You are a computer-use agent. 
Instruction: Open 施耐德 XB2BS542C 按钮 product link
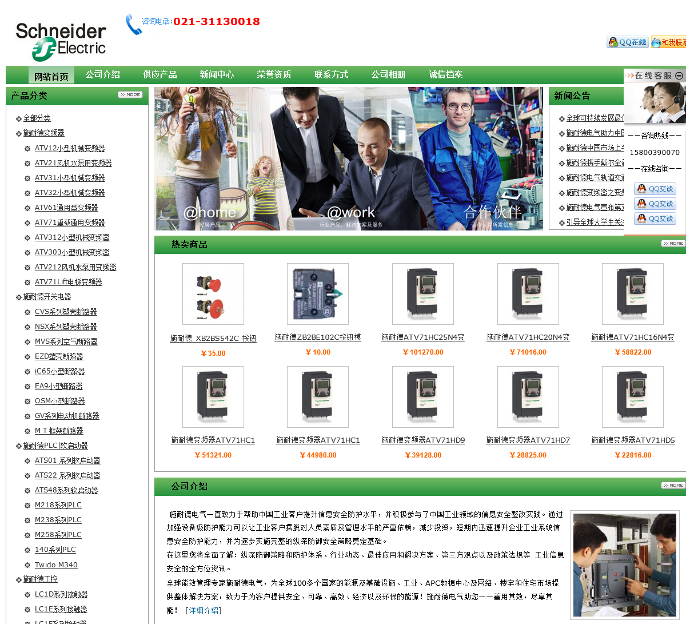point(213,338)
